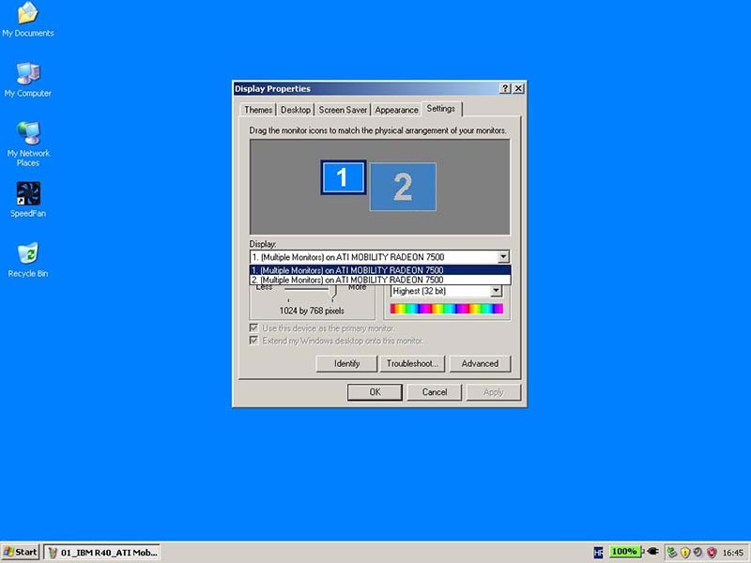Image resolution: width=751 pixels, height=563 pixels.
Task: Switch to the Appearance tab
Action: pos(396,110)
